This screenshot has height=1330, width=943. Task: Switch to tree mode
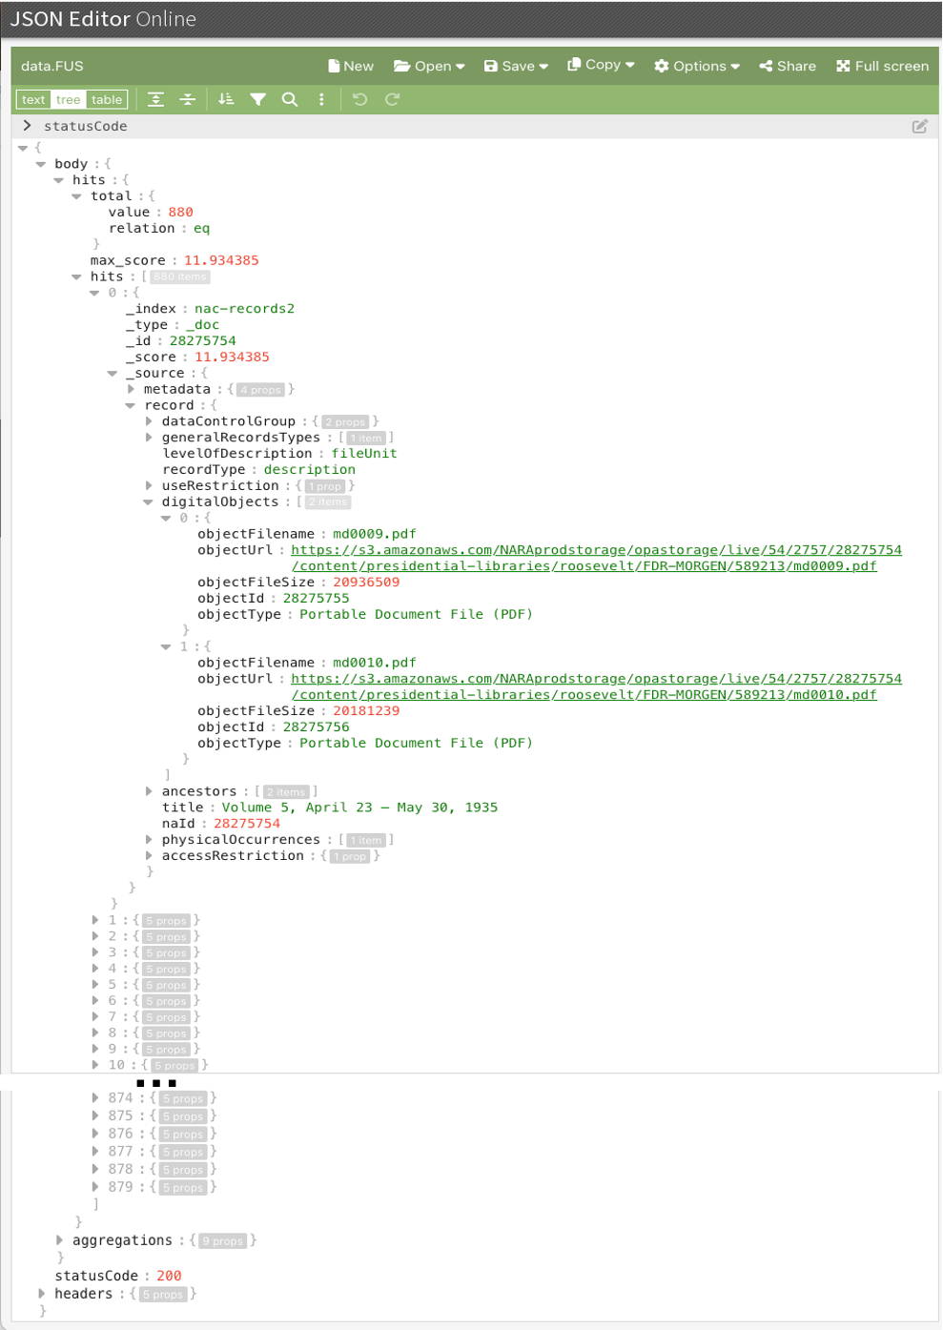coord(68,99)
